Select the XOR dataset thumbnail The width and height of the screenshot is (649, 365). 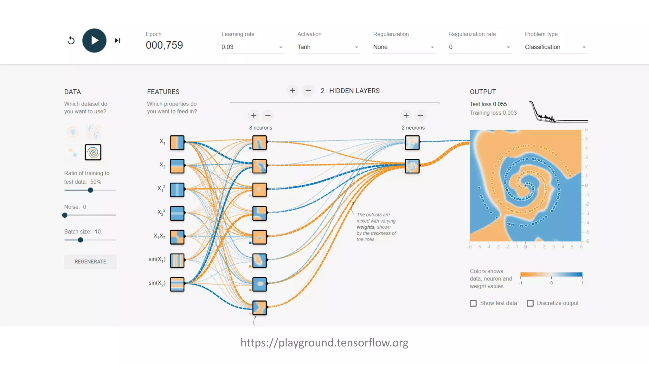pos(93,132)
